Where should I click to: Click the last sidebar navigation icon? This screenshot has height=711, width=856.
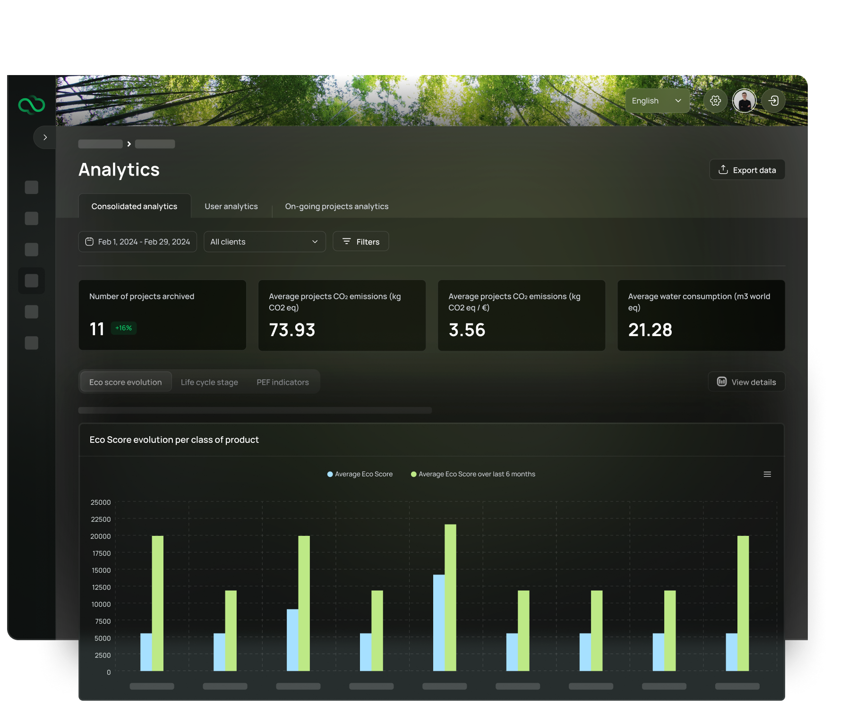(32, 343)
